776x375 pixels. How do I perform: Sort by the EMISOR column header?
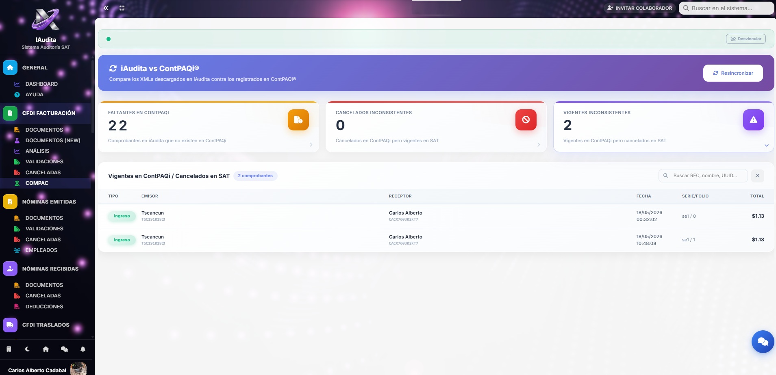point(150,196)
